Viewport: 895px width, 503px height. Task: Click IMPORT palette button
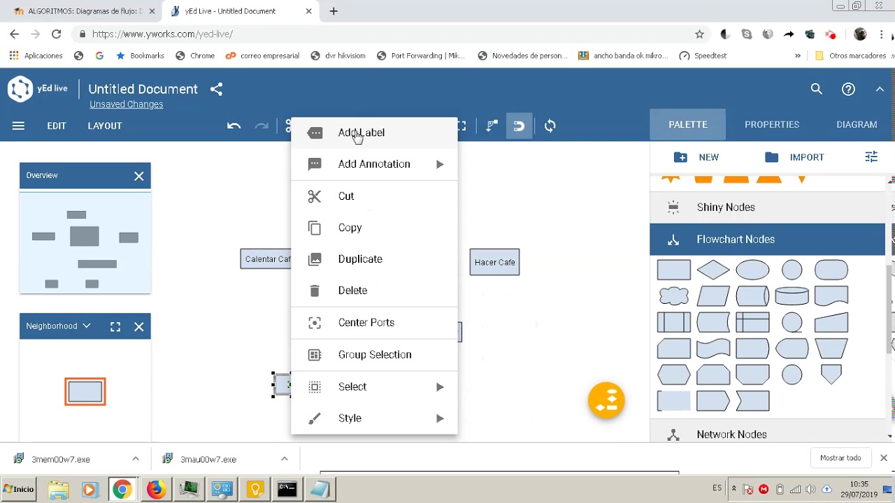[794, 157]
